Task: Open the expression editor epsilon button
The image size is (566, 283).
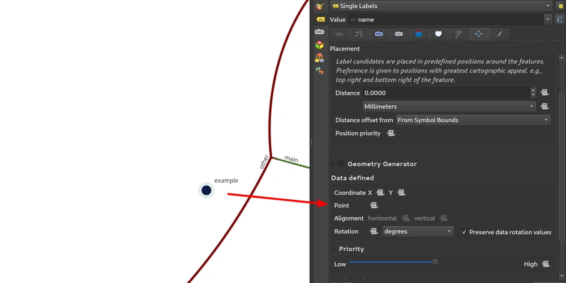Action: (x=560, y=19)
